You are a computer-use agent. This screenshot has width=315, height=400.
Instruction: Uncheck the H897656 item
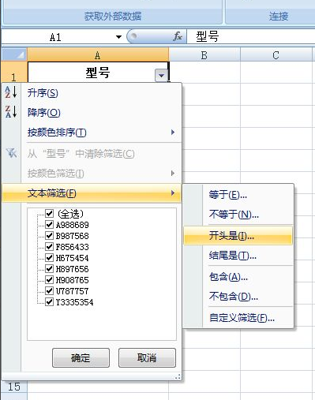point(49,268)
